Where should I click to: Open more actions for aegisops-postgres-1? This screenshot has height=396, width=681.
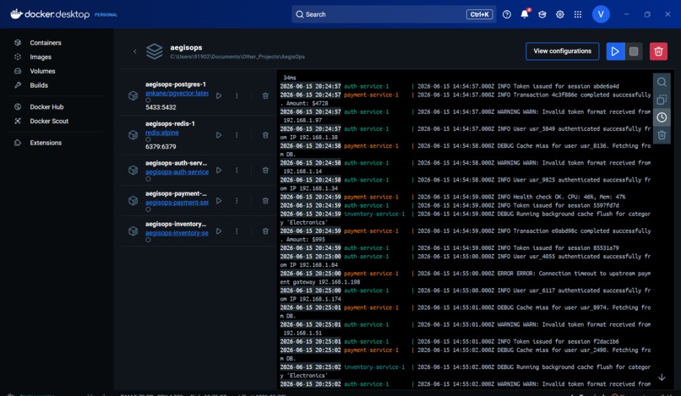tap(237, 95)
